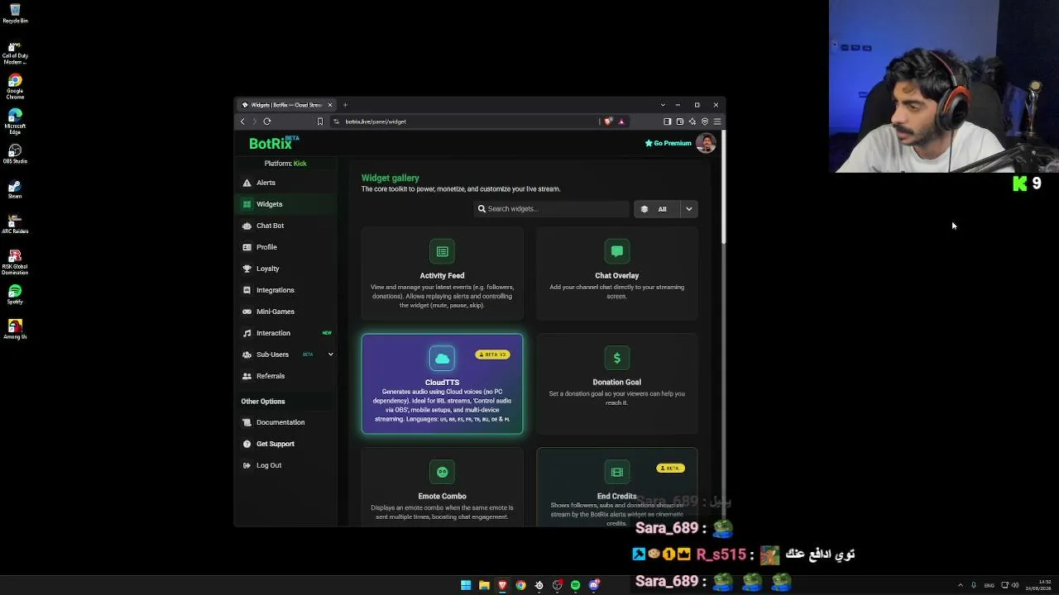Select the Steam desktop shortcut
This screenshot has height=595, width=1059.
(x=15, y=189)
